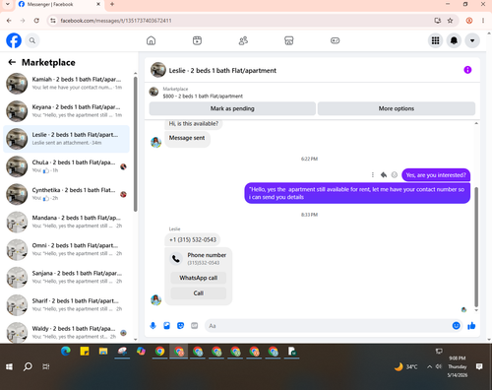Click Leslie's chat header avatar

[158, 70]
